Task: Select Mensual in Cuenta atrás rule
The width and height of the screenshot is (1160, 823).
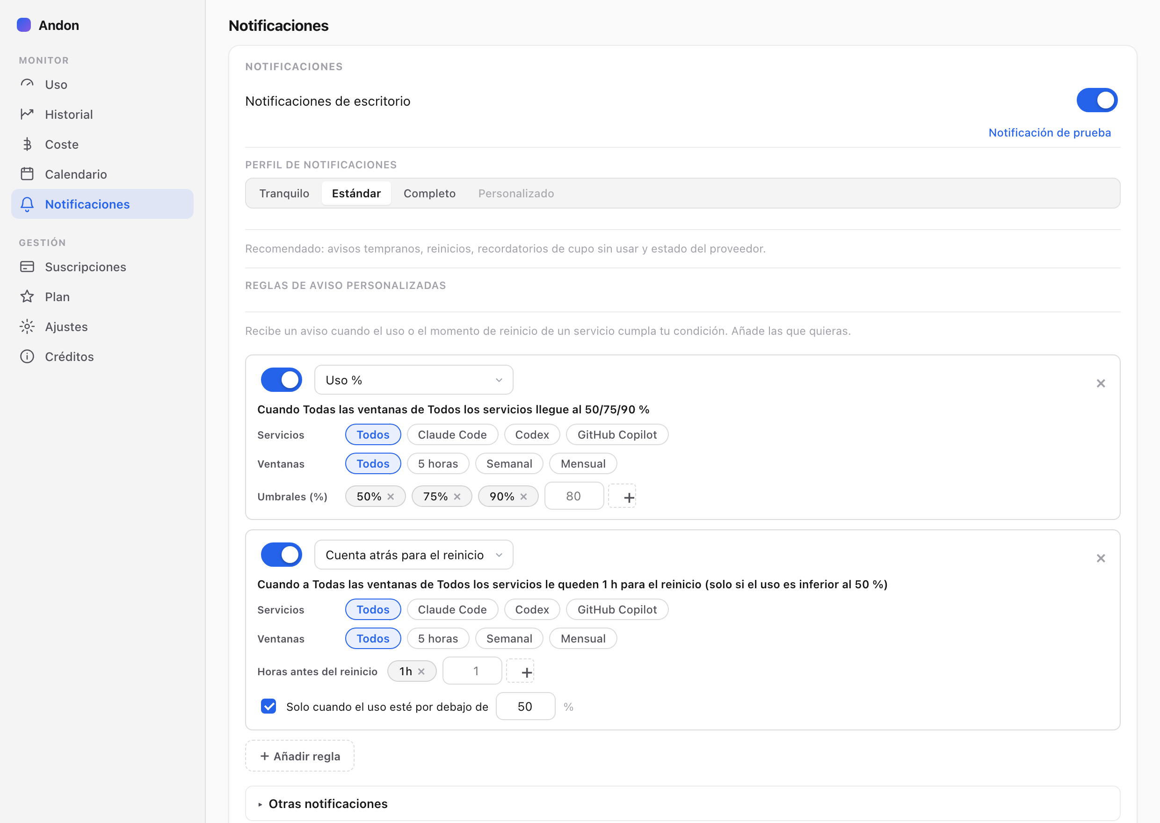Action: point(583,638)
